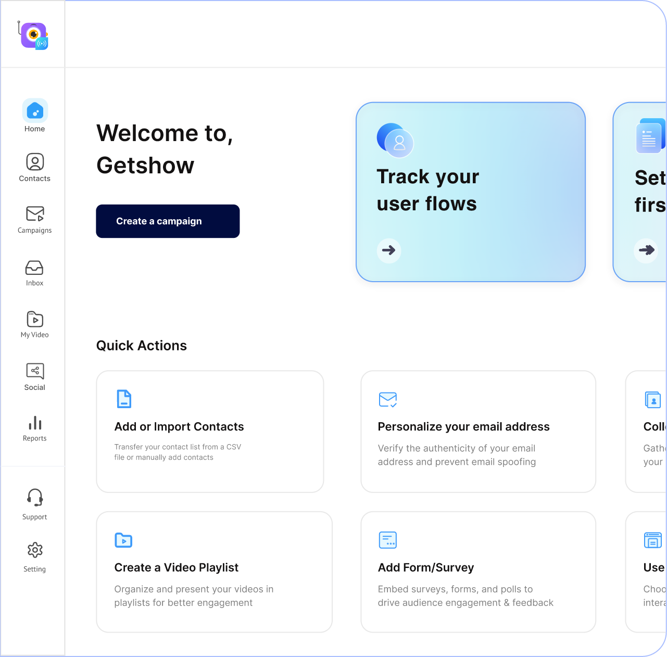Select the Social share icon
Screen dimensions: 667x657
pyautogui.click(x=35, y=371)
